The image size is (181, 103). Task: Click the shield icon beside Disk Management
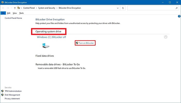2,95
